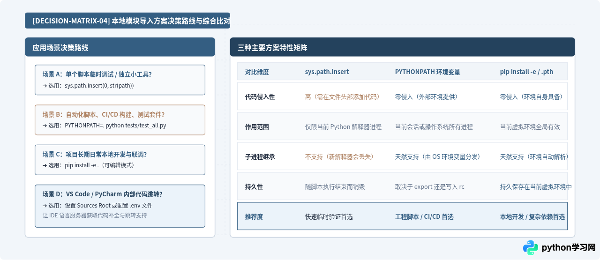Open the 场景 B automation CI/CD card

[x=120, y=120]
